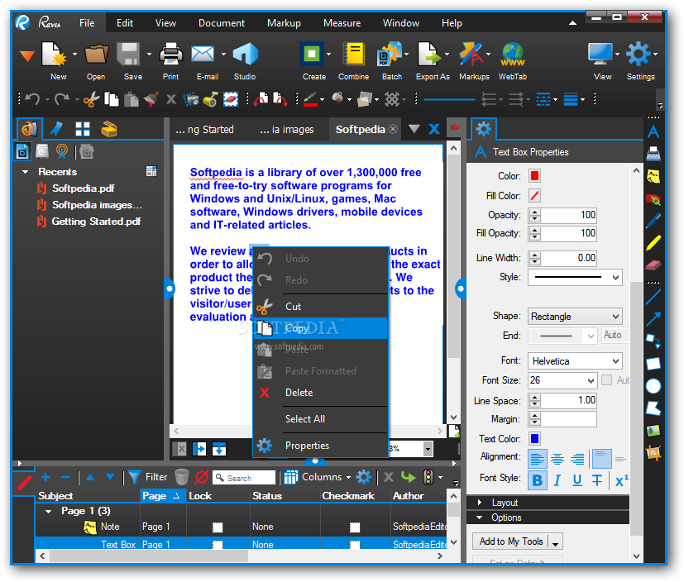Click the Print icon
Screen dimensions: 684x582
pos(171,54)
